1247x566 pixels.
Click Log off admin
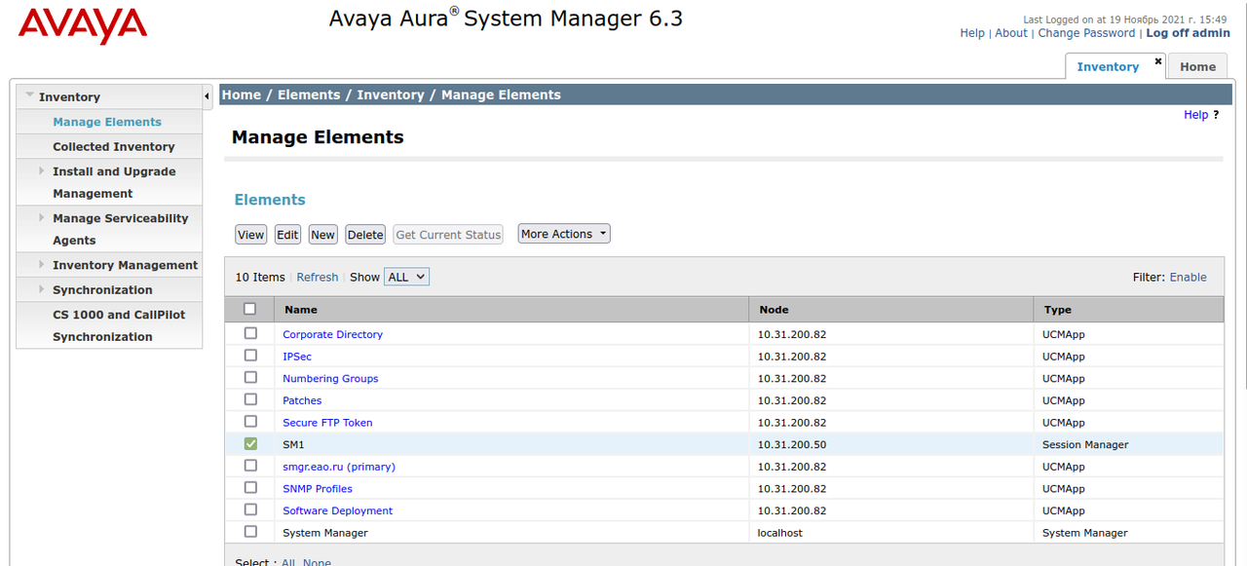tap(1188, 33)
